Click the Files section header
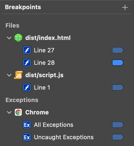 (12, 25)
